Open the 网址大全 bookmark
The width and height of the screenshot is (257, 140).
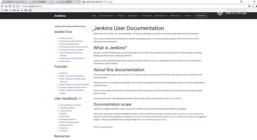tap(14, 10)
